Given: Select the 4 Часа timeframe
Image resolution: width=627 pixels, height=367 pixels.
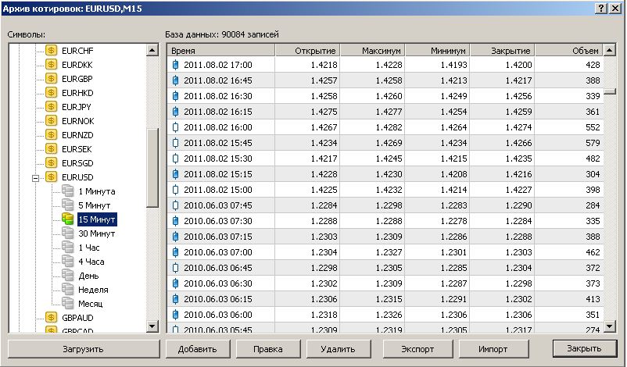Looking at the screenshot, I should tap(91, 262).
